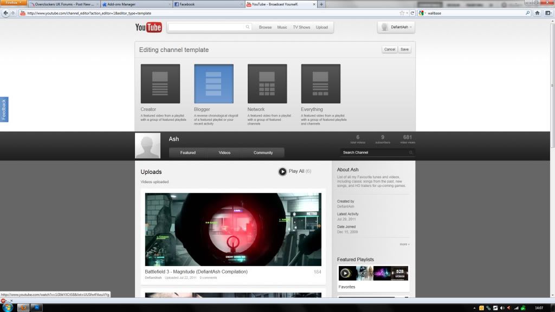Click the YouTube logo
Viewport: 555px width, 312px height.
pyautogui.click(x=148, y=28)
